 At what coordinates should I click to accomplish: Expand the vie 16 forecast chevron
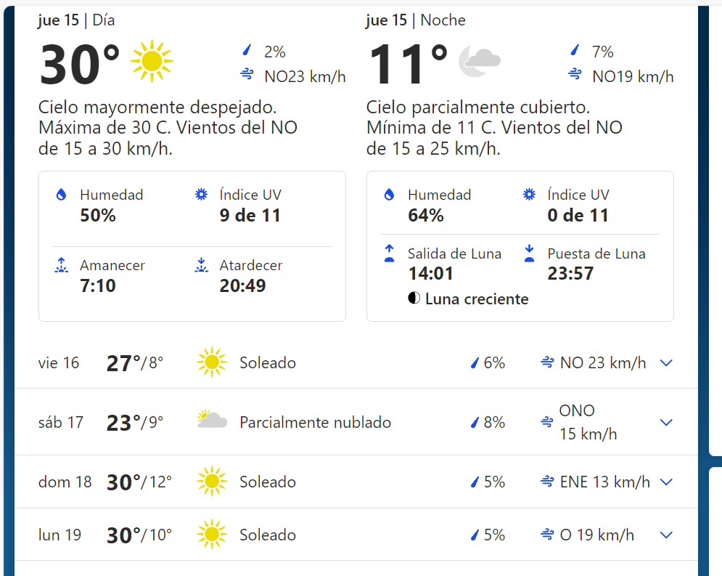pyautogui.click(x=666, y=363)
